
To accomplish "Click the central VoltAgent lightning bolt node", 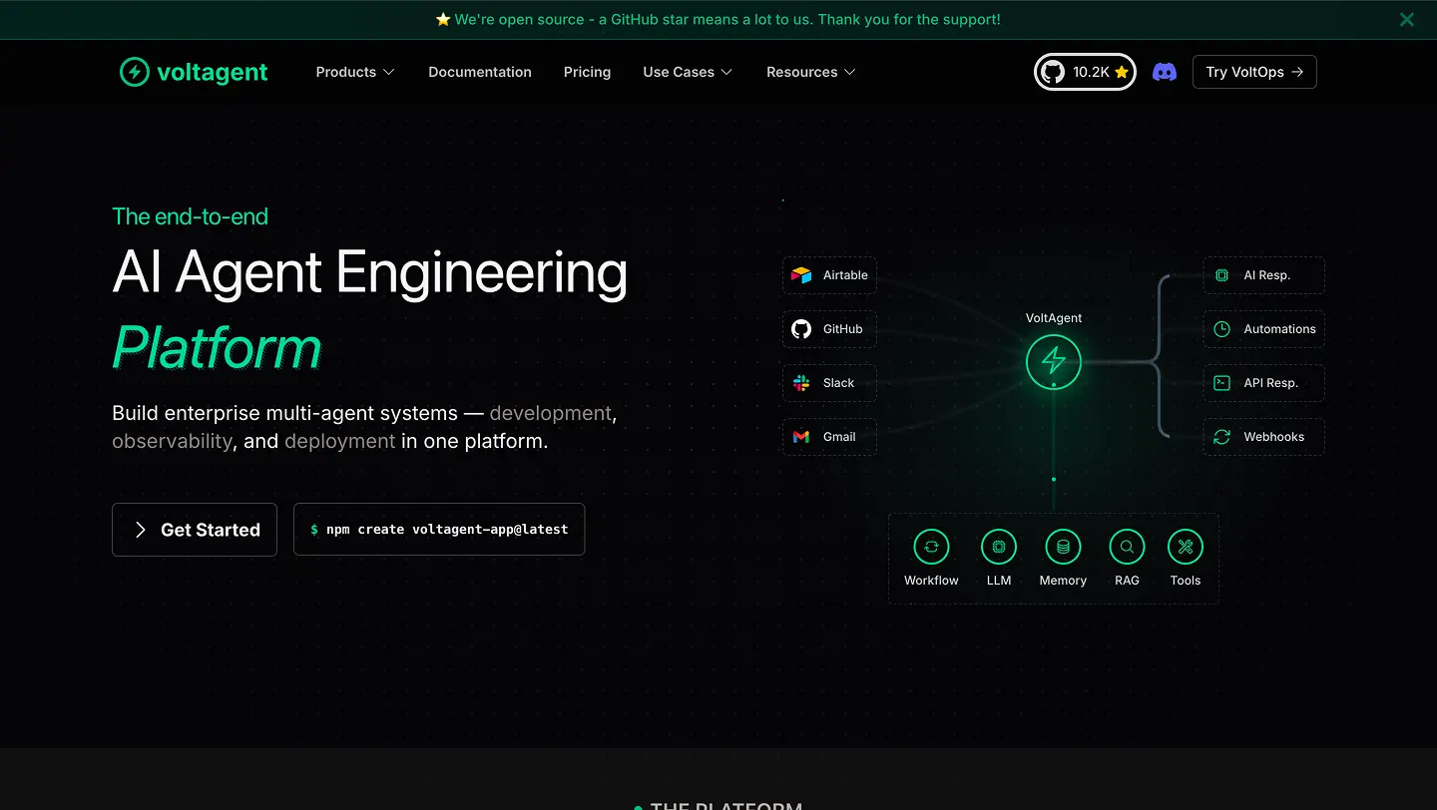I will coord(1054,361).
